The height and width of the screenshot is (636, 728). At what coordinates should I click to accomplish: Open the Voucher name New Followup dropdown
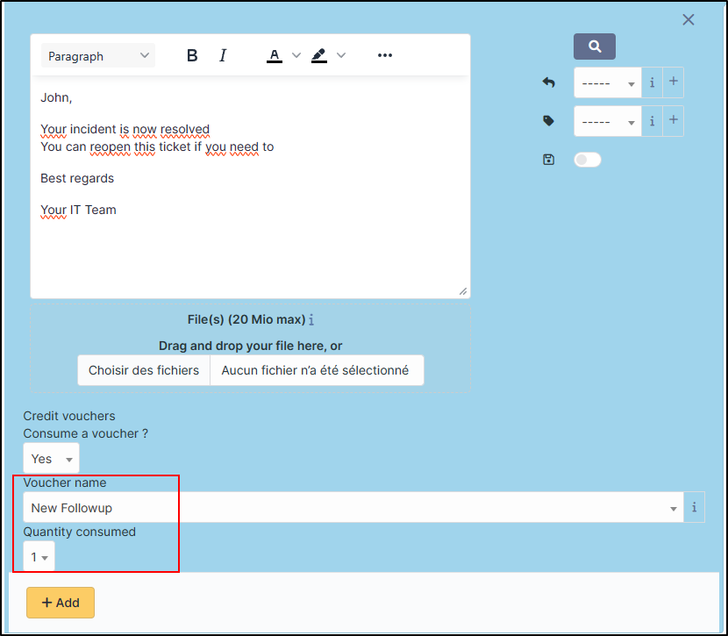click(351, 507)
